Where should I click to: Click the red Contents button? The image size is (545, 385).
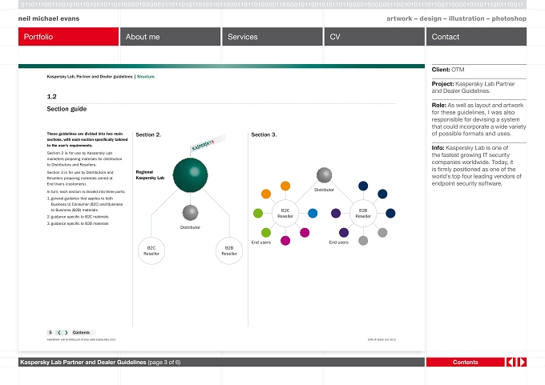pos(466,362)
